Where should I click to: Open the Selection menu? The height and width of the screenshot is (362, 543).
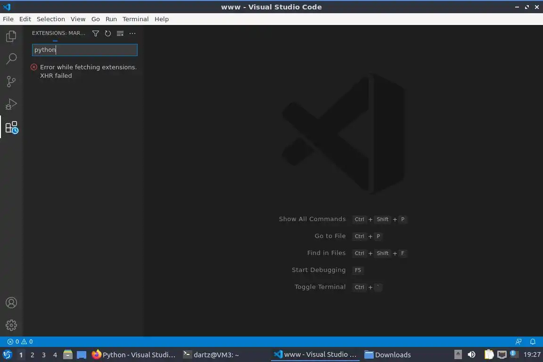point(50,19)
